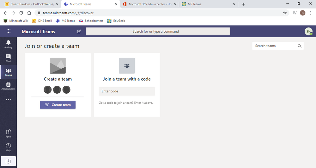
Task: Click the Enter code field
Action: pyautogui.click(x=127, y=91)
